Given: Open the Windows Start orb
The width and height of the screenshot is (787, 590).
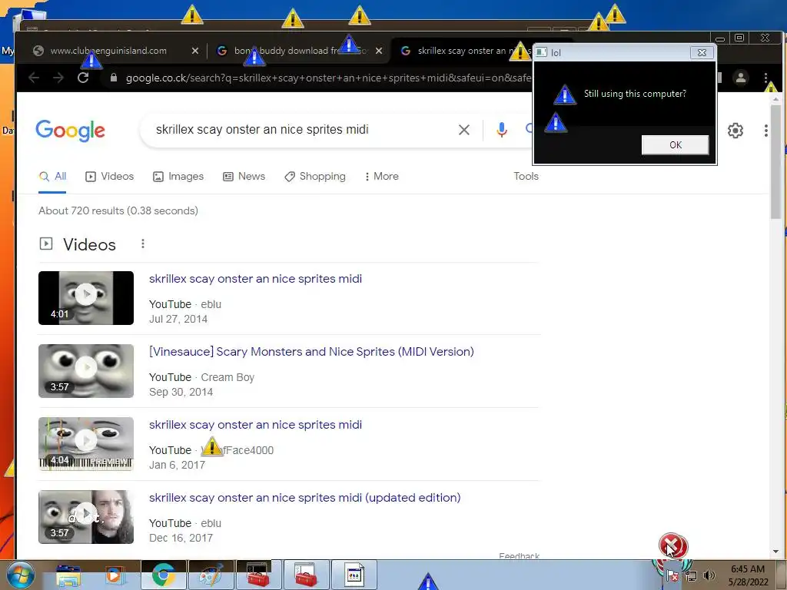Looking at the screenshot, I should pyautogui.click(x=21, y=575).
